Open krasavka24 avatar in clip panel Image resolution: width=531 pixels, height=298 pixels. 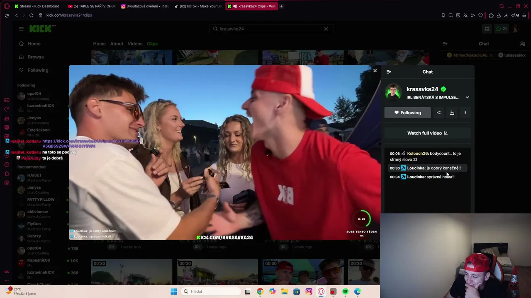click(x=393, y=92)
